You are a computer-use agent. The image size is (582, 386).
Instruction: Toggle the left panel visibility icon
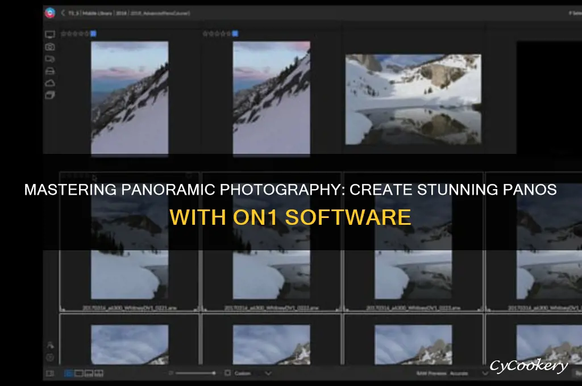50,373
